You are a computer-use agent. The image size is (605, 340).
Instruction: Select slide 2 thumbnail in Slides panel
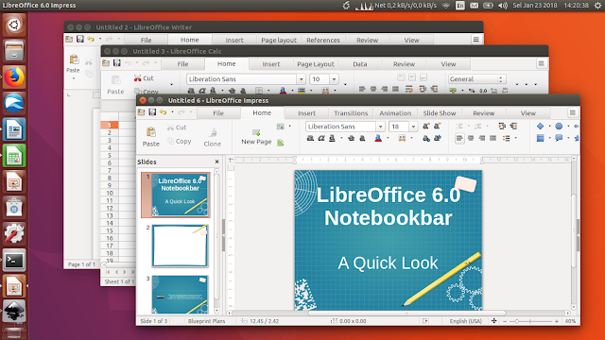[x=180, y=246]
